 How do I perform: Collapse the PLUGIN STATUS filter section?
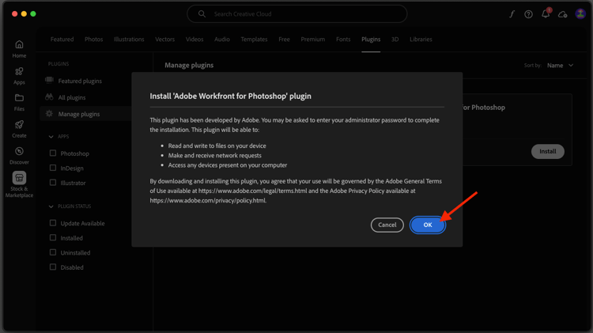tap(51, 206)
